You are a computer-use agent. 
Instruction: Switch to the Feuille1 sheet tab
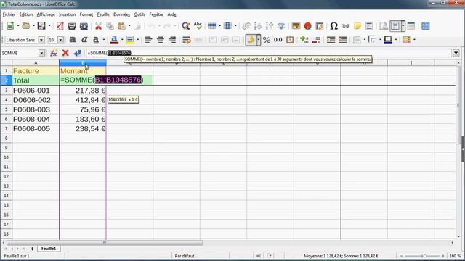tap(49, 249)
